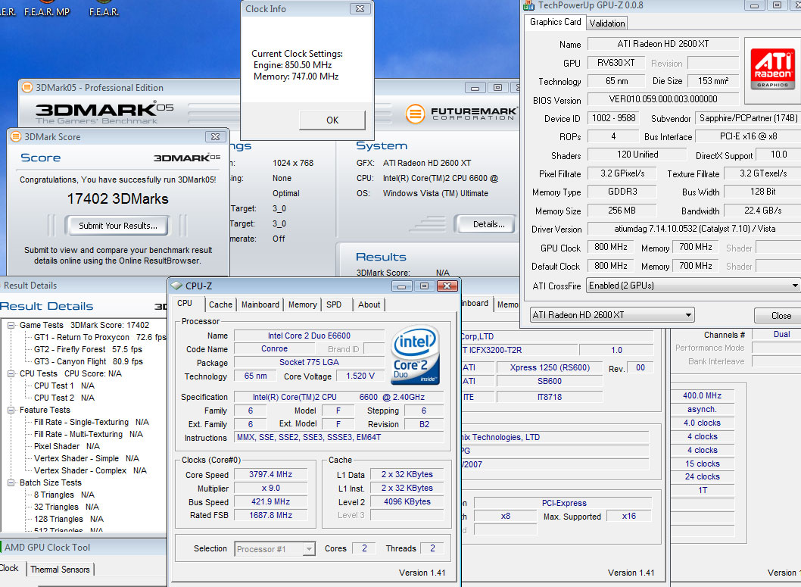
Task: Minimize the CPU-Z window
Action: click(401, 286)
